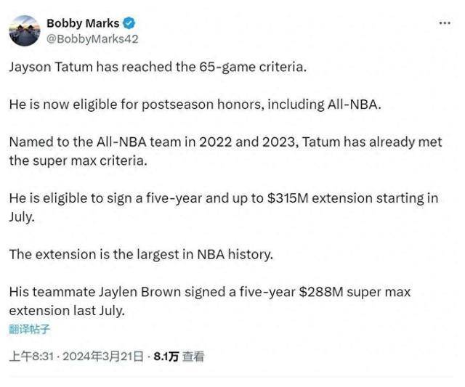The height and width of the screenshot is (387, 465).
Task: Click "The extension is the largest" sentence
Action: 142,255
